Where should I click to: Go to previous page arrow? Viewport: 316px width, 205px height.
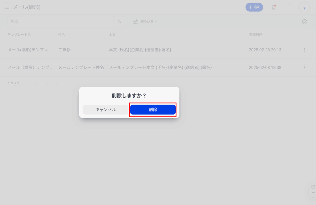pyautogui.click(x=37, y=84)
